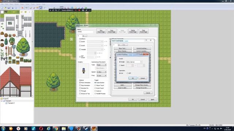Click the New Project toolbar icon

pos(2,8)
